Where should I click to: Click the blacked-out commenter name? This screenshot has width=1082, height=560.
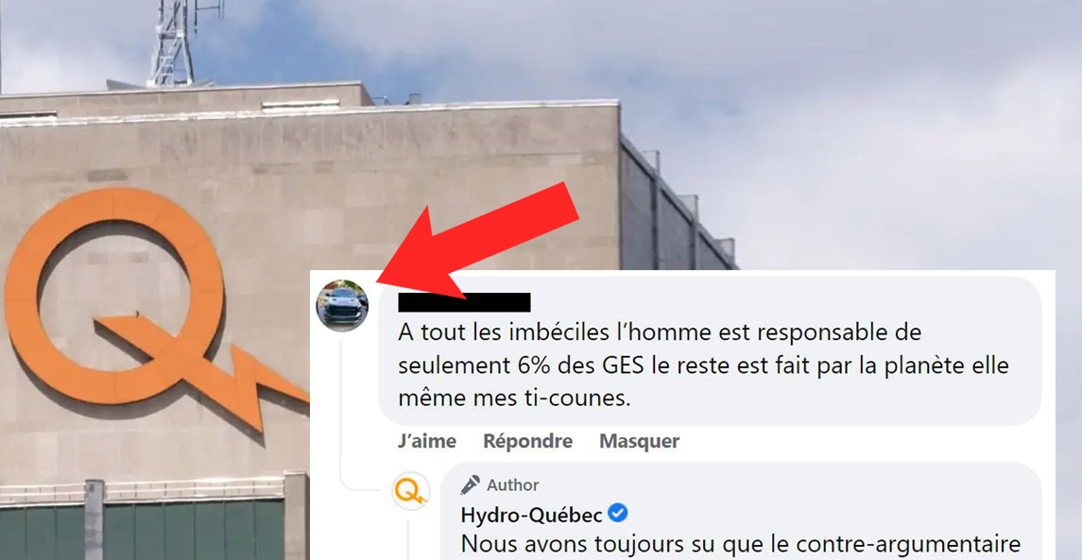464,302
